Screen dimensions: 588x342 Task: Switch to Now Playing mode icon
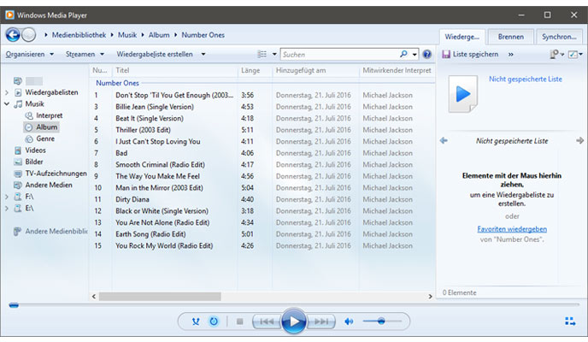point(570,321)
